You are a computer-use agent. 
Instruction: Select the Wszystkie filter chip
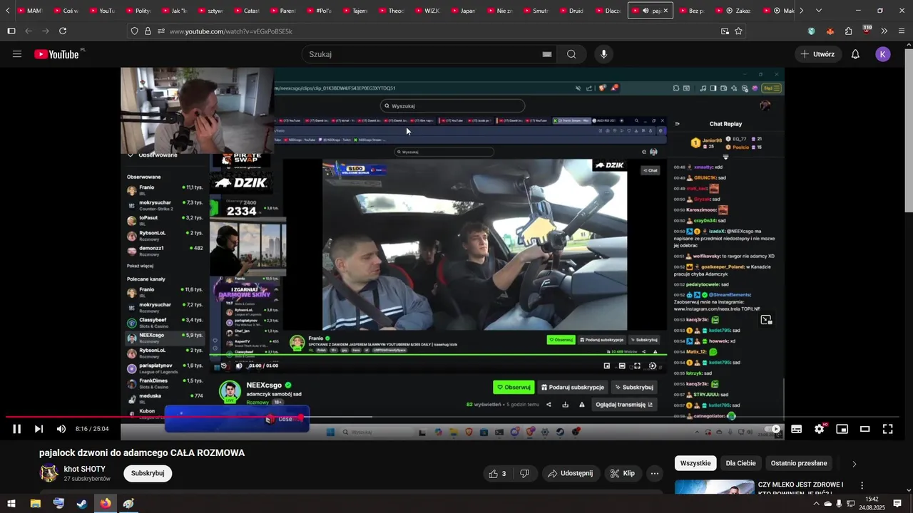point(695,463)
